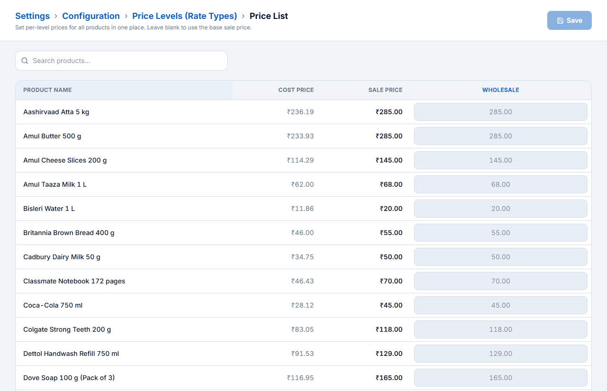Select the Aashirvaad Atta 5 kg product name
Viewport: 607px width, 391px height.
[56, 112]
